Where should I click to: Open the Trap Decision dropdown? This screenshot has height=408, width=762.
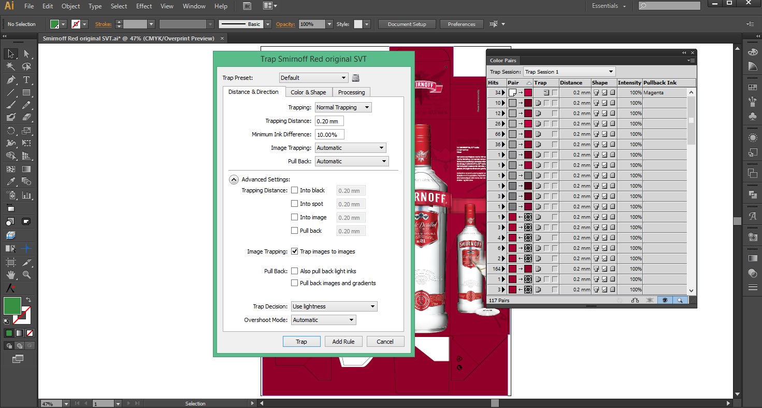[334, 306]
